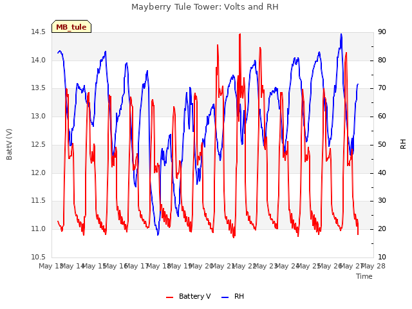Click the 11.0 left axis value
The height and width of the screenshot is (309, 412).
(x=38, y=229)
